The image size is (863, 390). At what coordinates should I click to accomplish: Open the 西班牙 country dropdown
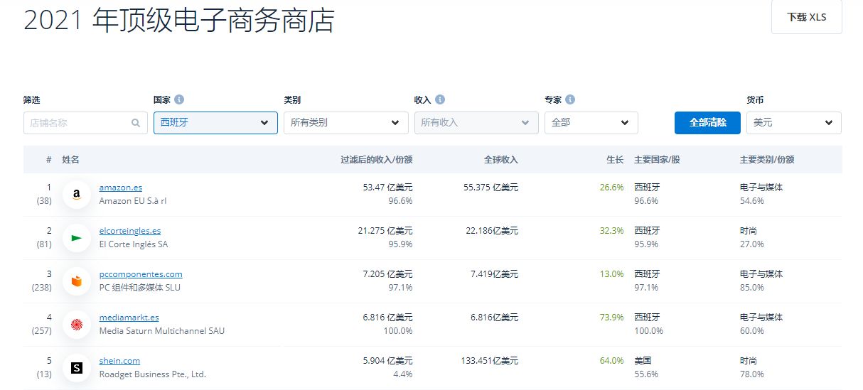coord(215,123)
